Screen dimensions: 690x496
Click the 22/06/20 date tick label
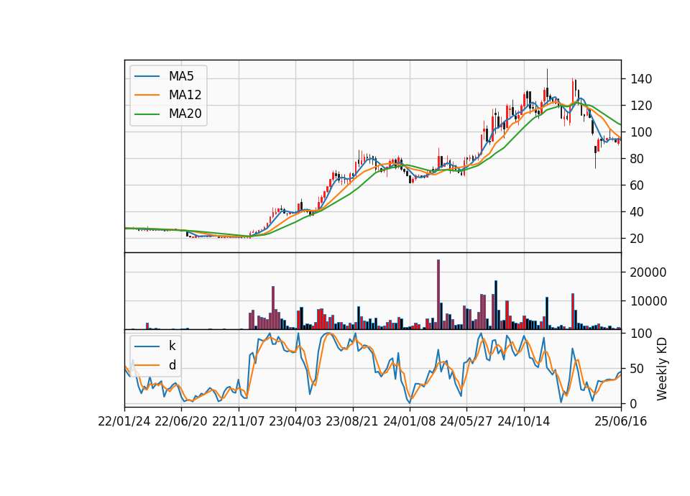tap(181, 422)
